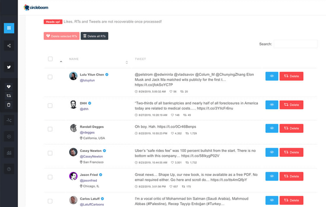The image size is (326, 207).
Task: Click Delete all RTs button
Action: (94, 36)
